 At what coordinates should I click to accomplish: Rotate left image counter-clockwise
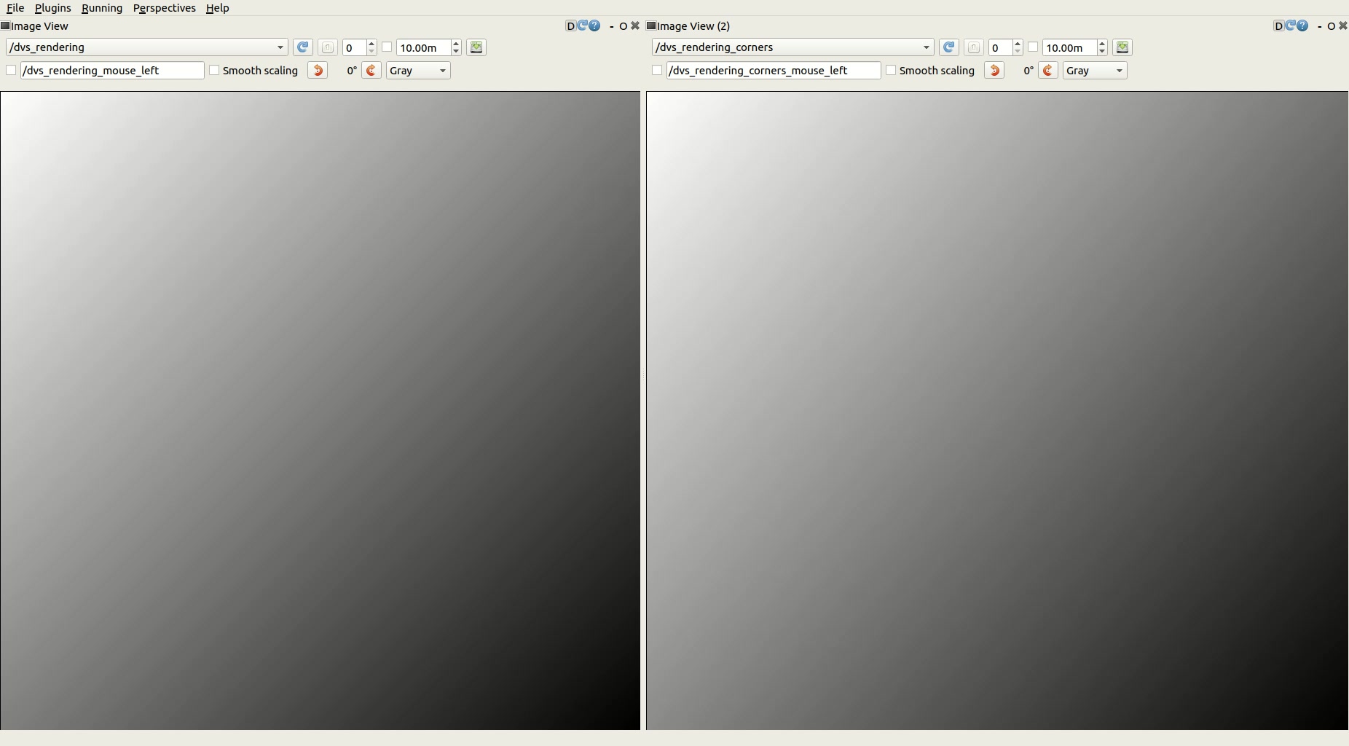pos(318,71)
